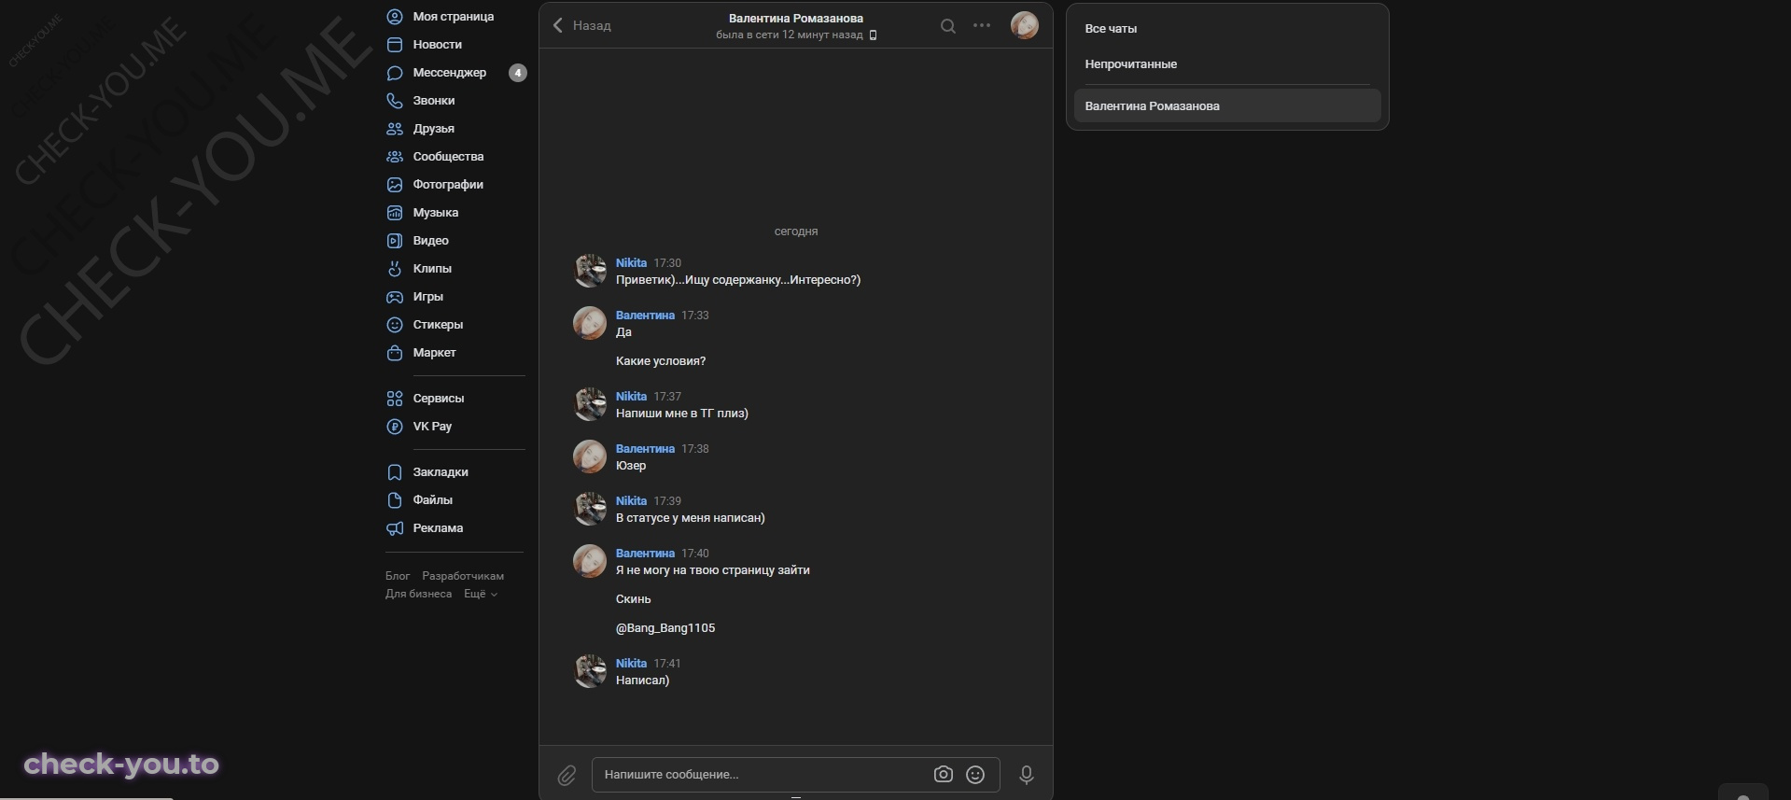Image resolution: width=1791 pixels, height=800 pixels.
Task: Select the message Юзер
Action: click(x=631, y=466)
